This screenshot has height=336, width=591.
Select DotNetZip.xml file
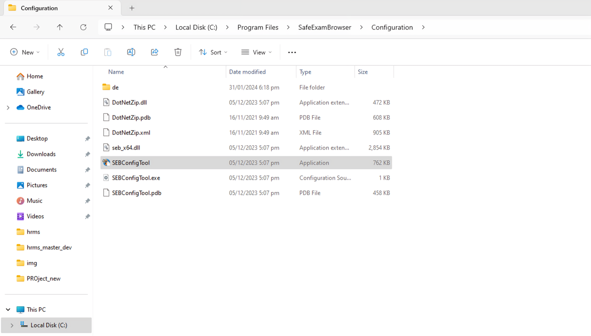(246, 133)
